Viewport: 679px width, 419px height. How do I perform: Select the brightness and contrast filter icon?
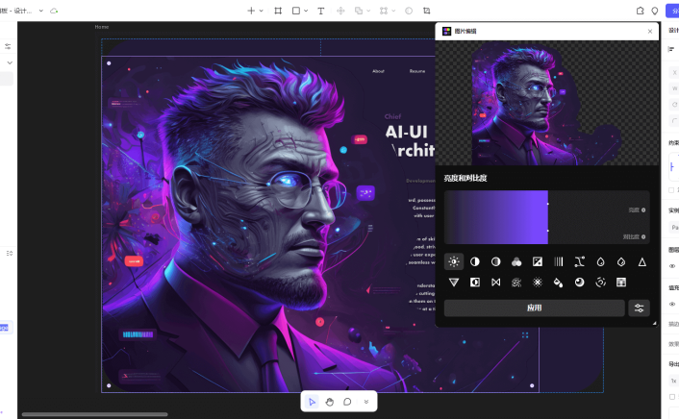click(x=454, y=261)
